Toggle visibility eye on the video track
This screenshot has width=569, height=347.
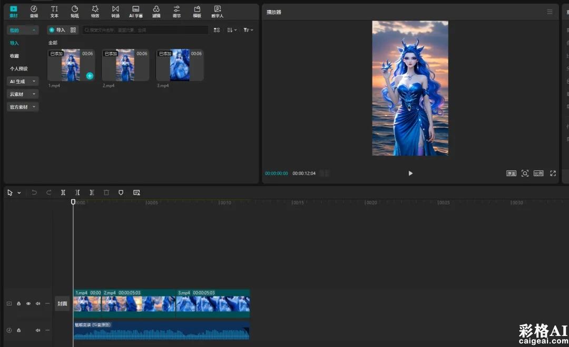coord(28,304)
